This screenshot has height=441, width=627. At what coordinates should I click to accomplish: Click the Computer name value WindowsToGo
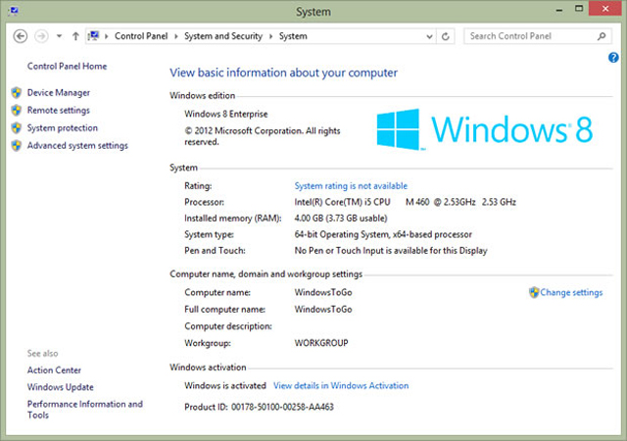pyautogui.click(x=323, y=293)
